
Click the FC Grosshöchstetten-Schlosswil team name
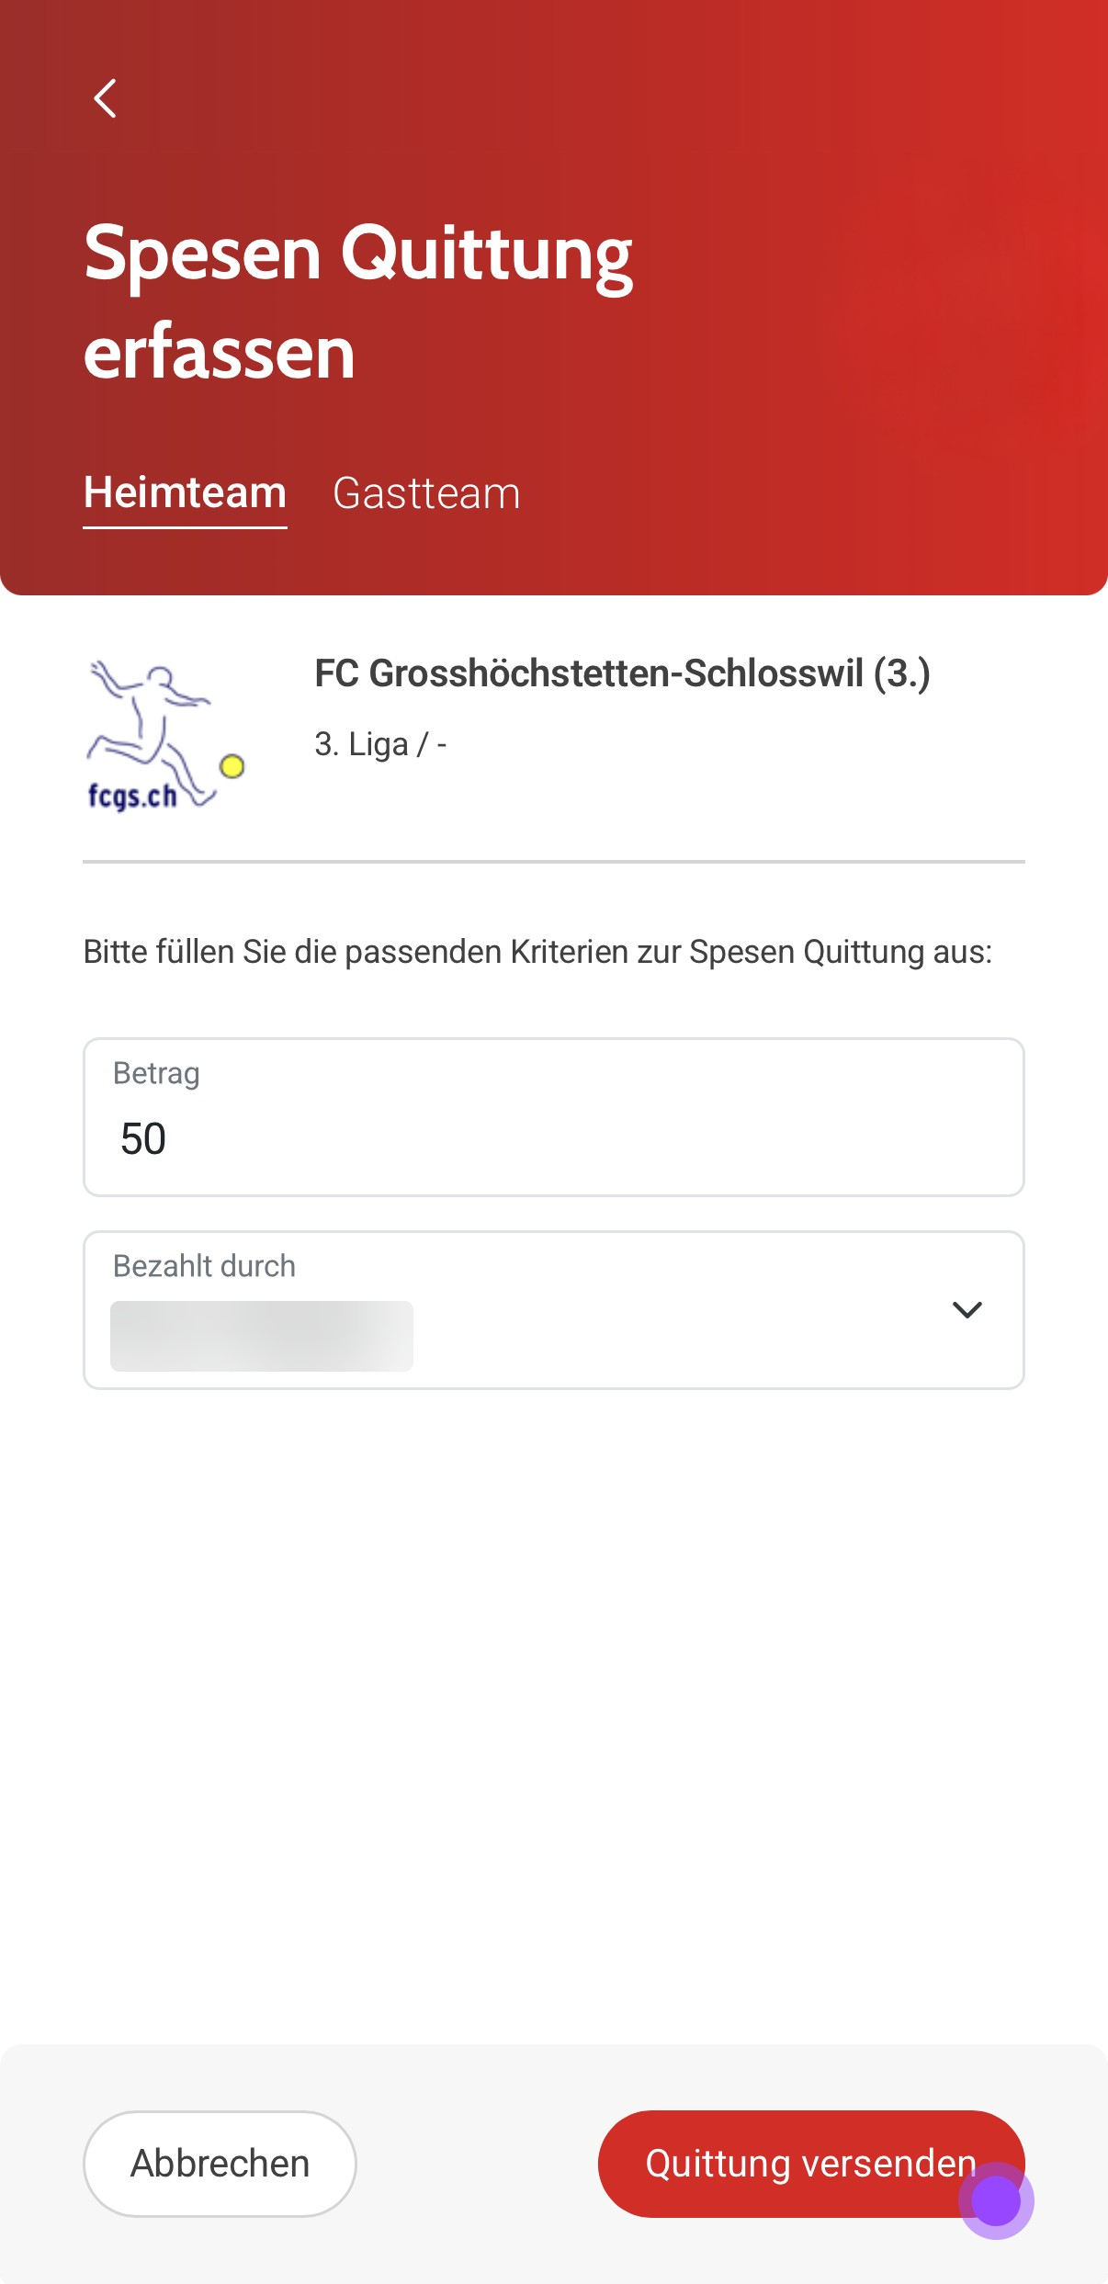click(x=622, y=673)
